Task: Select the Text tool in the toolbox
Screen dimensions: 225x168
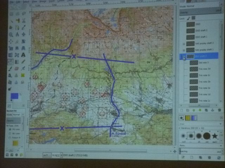Action: point(23,55)
